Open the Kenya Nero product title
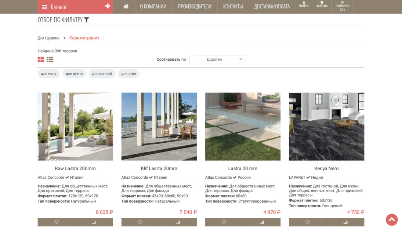Image resolution: width=402 pixels, height=228 pixels. tap(326, 169)
